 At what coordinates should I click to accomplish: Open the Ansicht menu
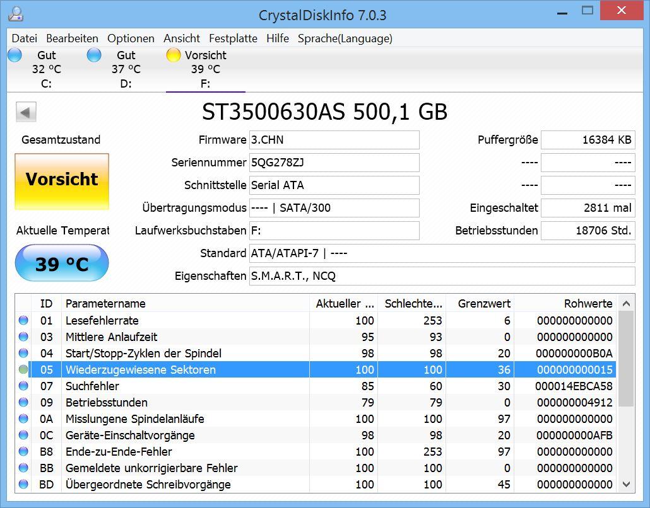(182, 38)
